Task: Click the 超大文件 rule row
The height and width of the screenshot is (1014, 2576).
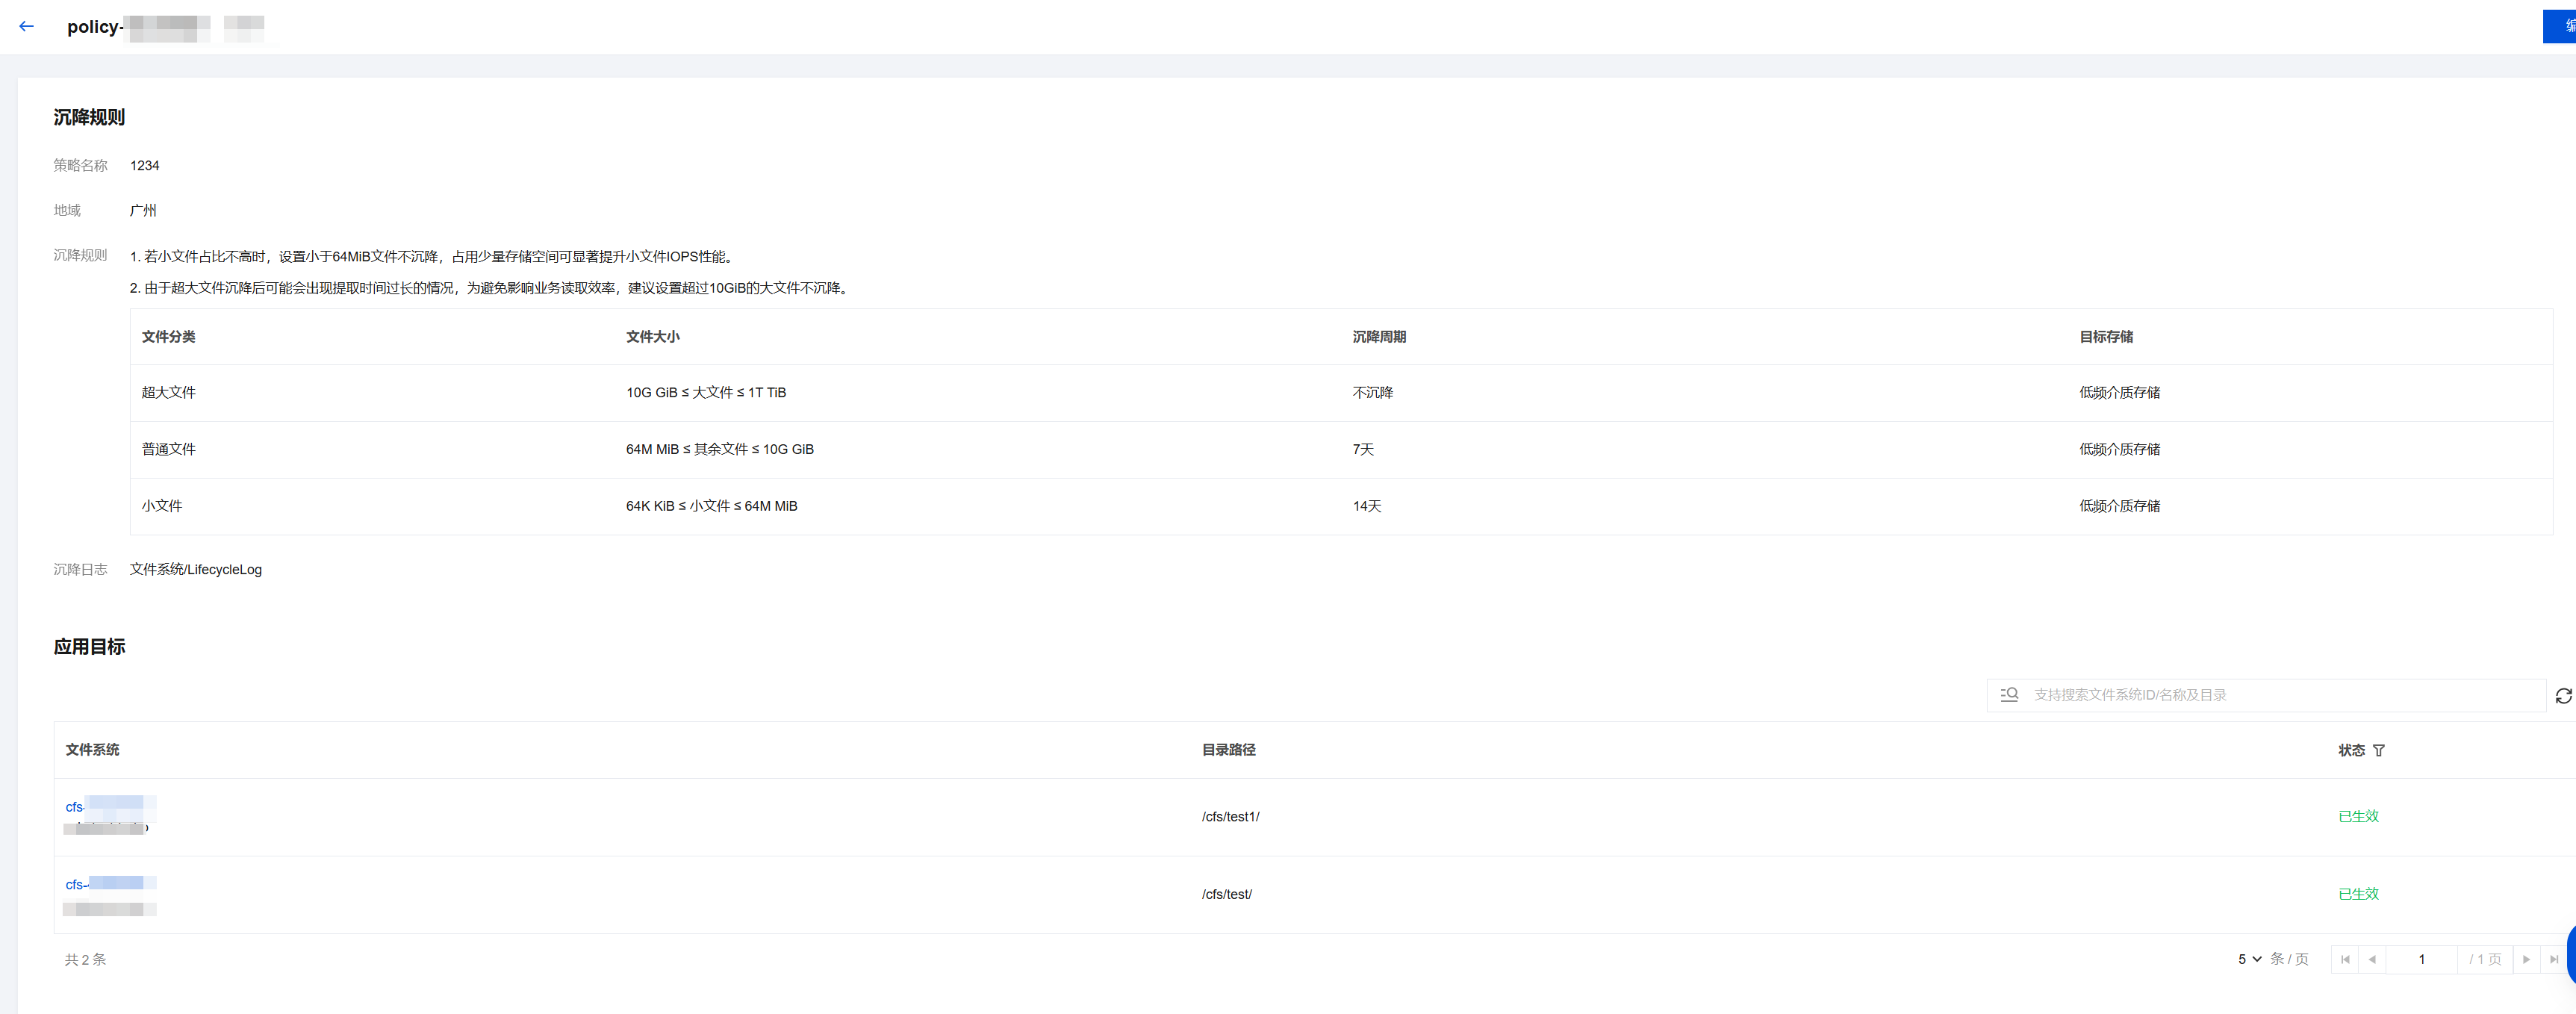Action: click(x=168, y=392)
